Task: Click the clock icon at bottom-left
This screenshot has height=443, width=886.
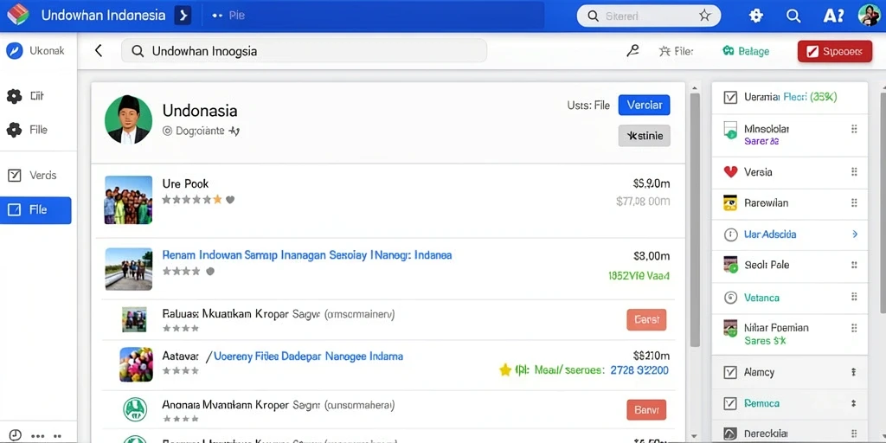Action: [16, 435]
